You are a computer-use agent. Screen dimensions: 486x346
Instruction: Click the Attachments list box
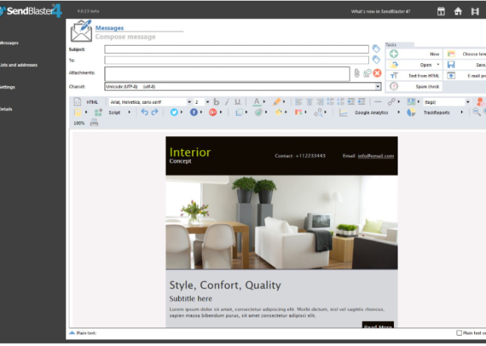(228, 74)
